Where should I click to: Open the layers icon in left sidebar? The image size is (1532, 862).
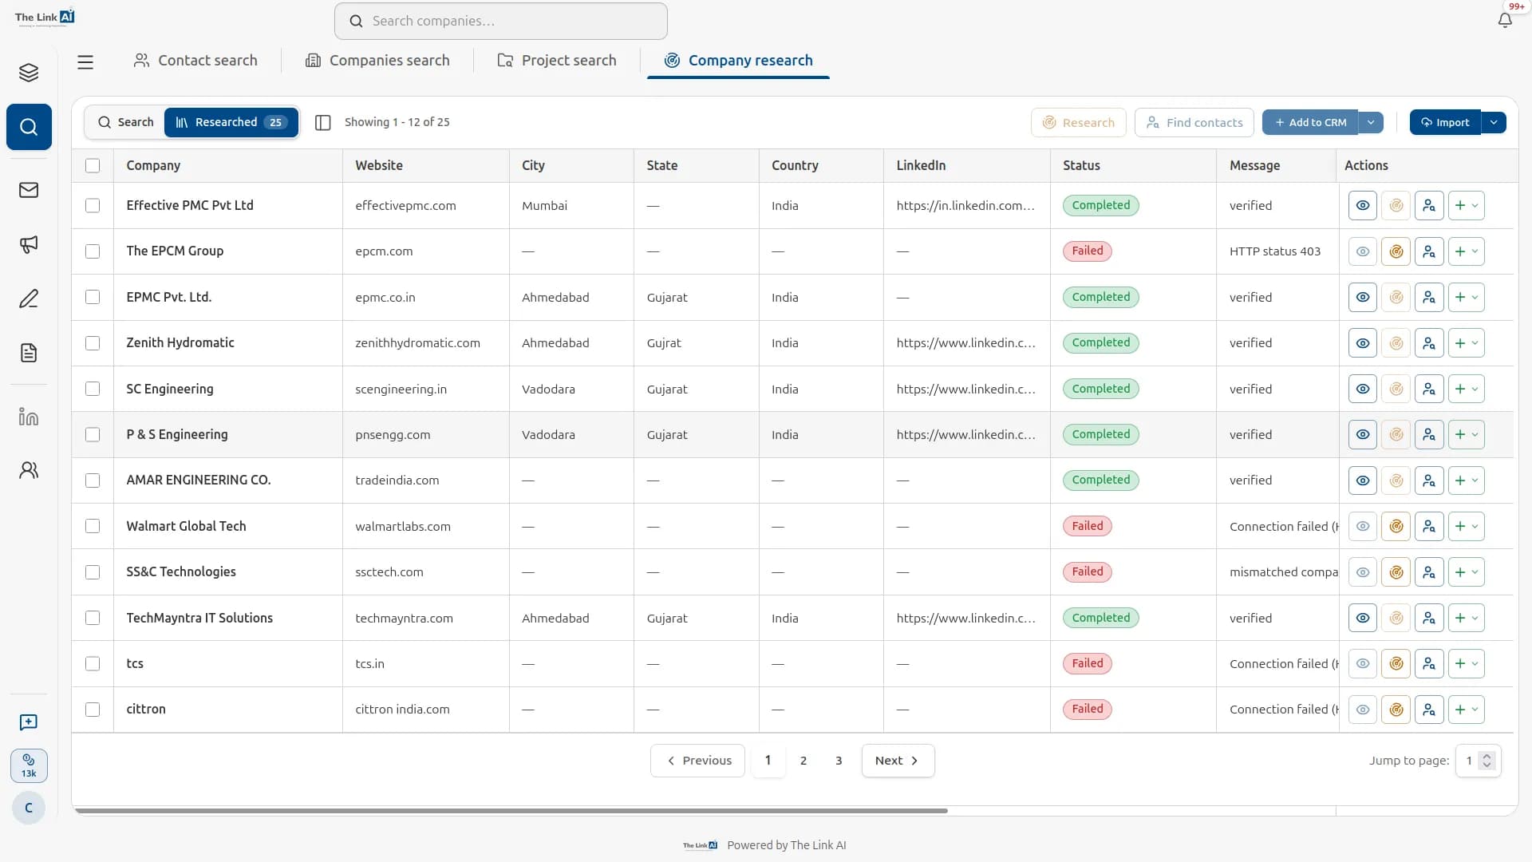click(x=29, y=73)
